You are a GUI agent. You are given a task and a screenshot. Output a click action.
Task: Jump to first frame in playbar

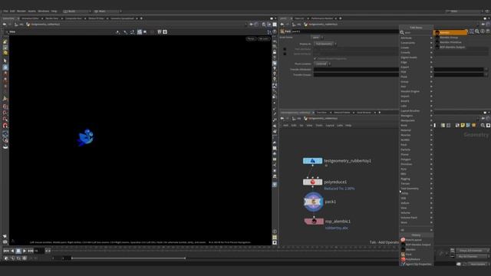pyautogui.click(x=6, y=251)
